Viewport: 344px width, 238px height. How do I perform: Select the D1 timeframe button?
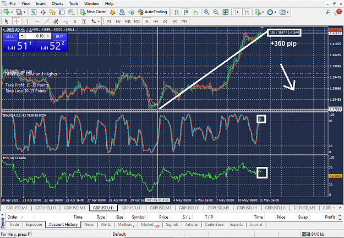pyautogui.click(x=165, y=21)
